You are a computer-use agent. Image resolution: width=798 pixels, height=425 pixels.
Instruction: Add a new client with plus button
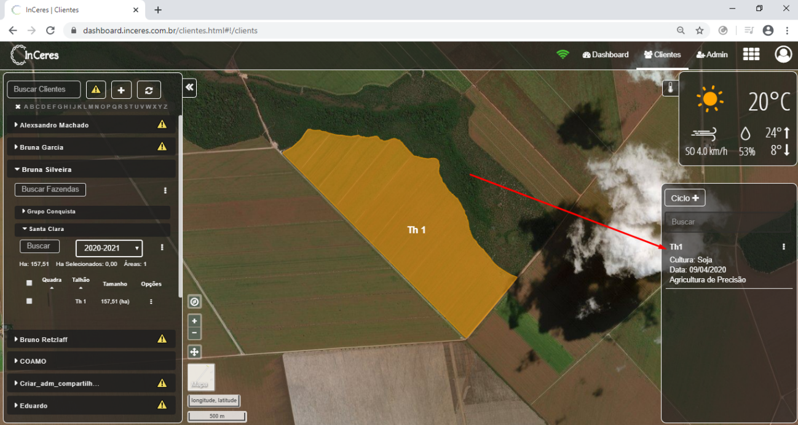coord(121,90)
